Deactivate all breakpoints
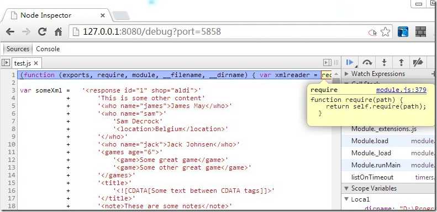This screenshot has width=437, height=212. pos(418,63)
